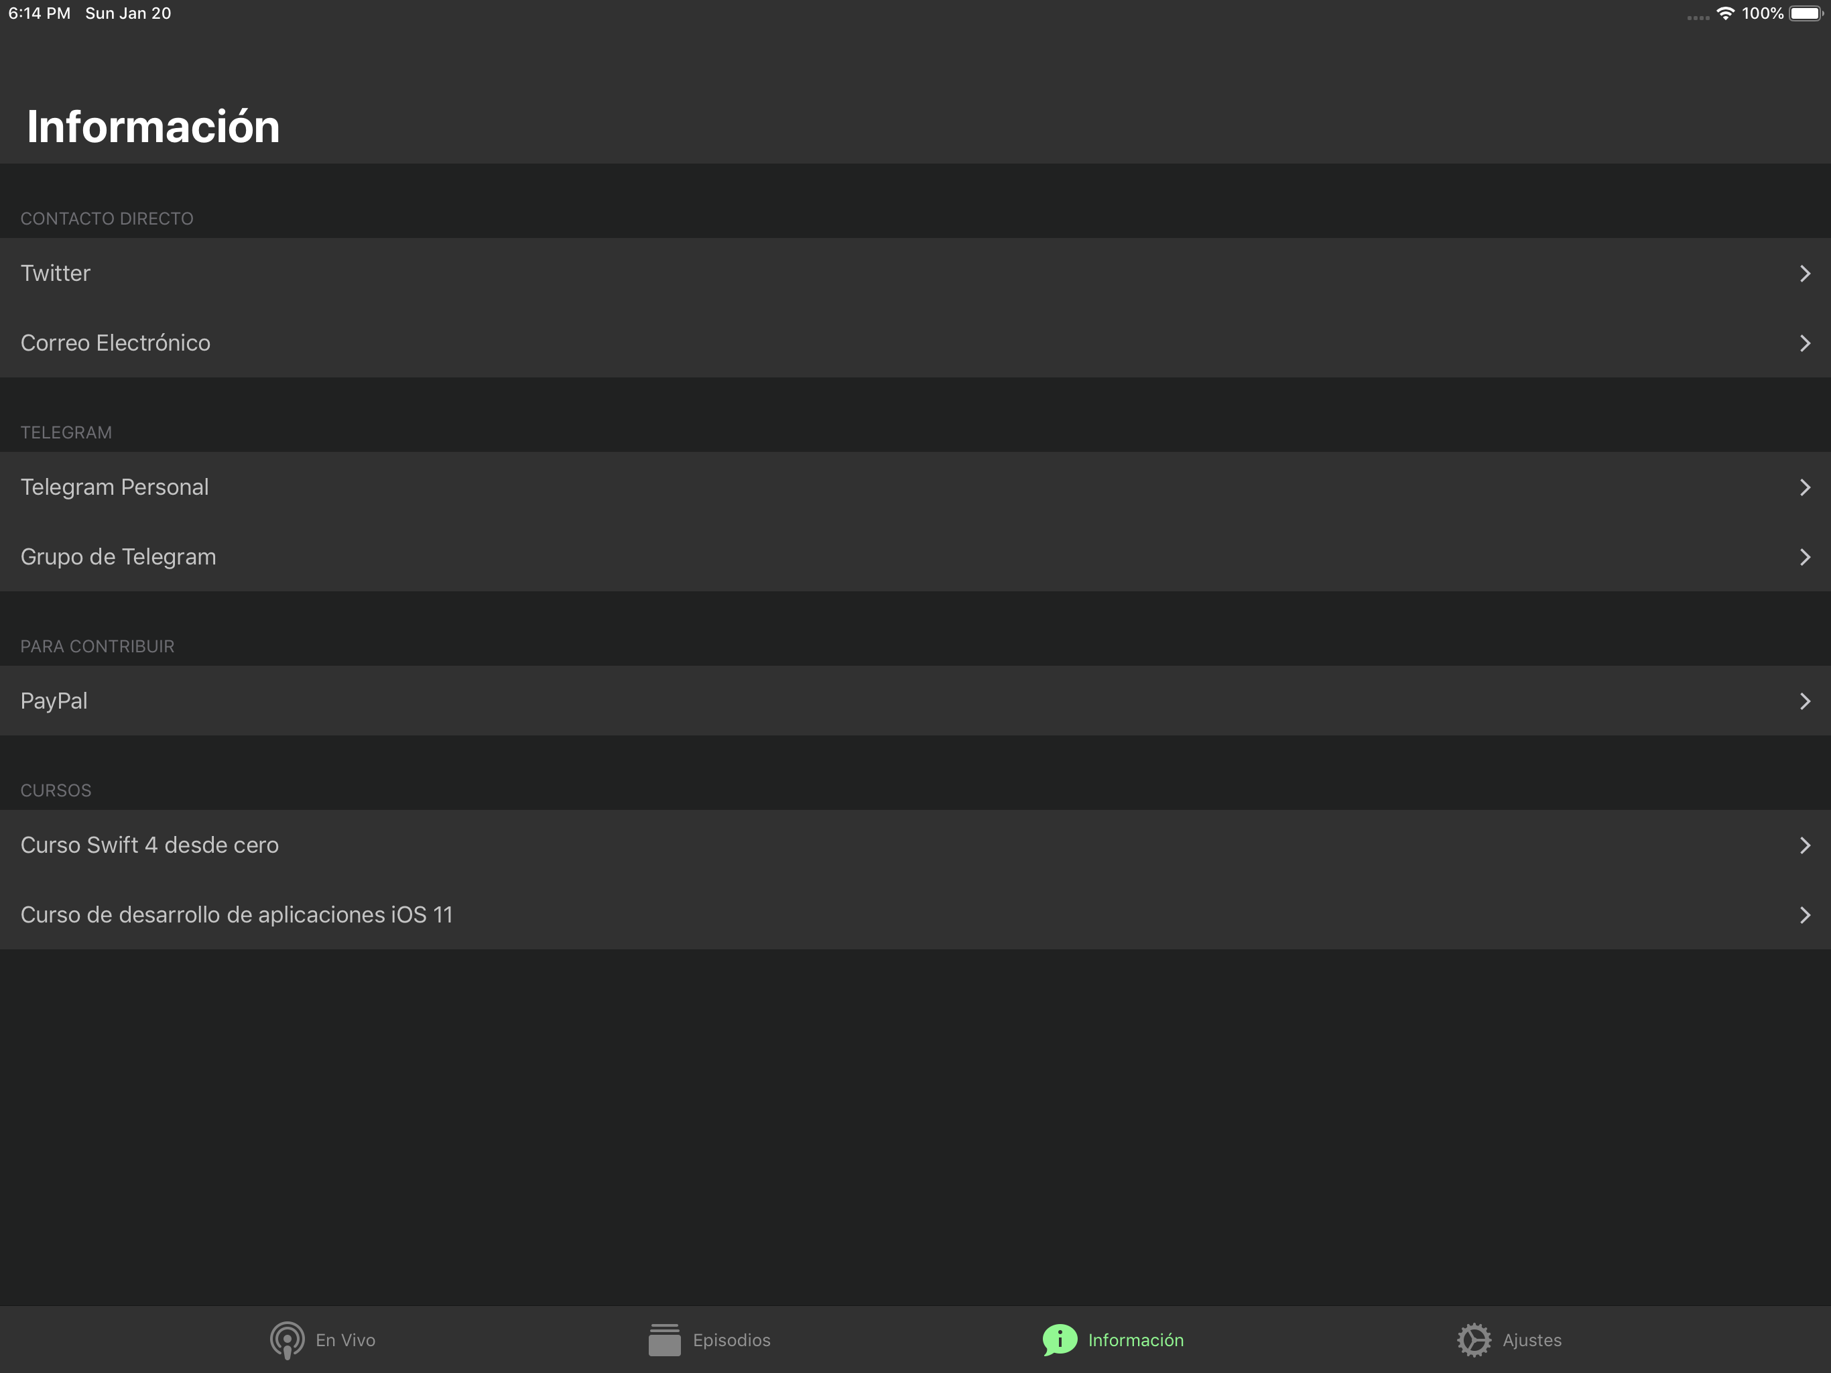1831x1373 pixels.
Task: Tap the 100% battery percentage
Action: pyautogui.click(x=1762, y=13)
